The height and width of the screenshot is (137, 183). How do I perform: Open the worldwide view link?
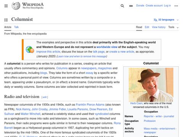pyautogui.click(x=107, y=47)
